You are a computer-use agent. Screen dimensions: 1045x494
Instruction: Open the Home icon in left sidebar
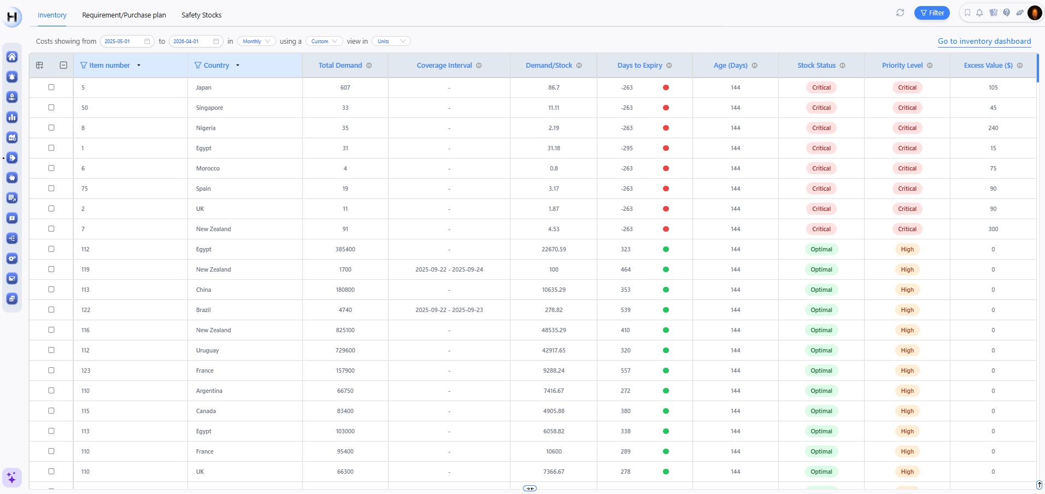click(x=12, y=57)
